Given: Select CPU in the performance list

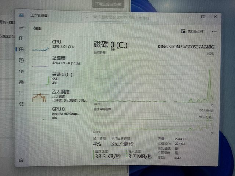Looking at the screenshot, I should pyautogui.click(x=59, y=45).
